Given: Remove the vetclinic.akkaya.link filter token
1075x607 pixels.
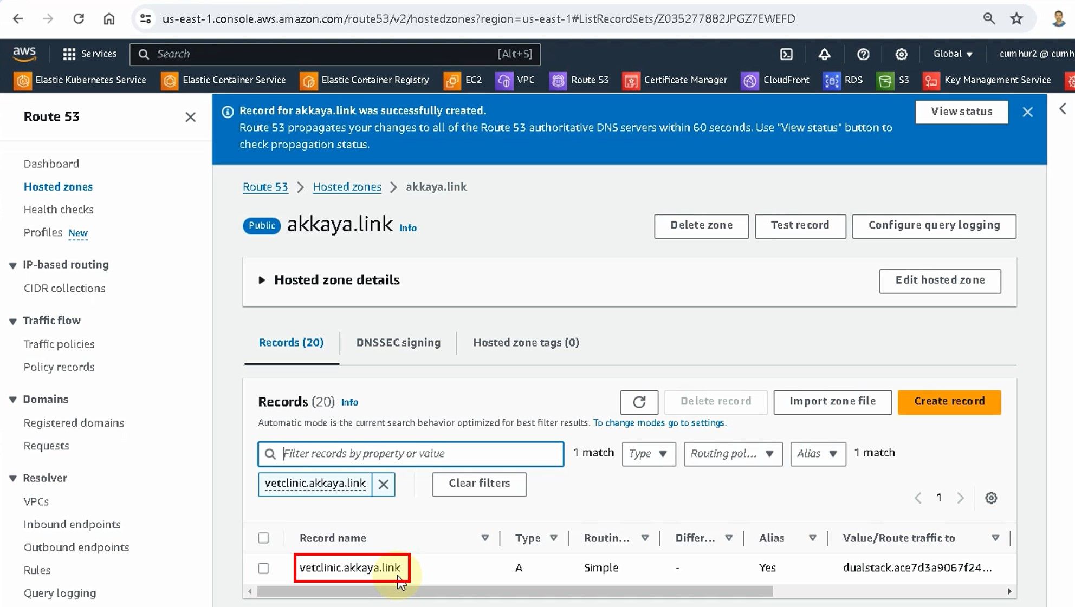Looking at the screenshot, I should click(383, 484).
